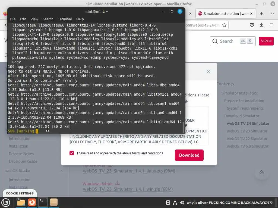Open the View menu in the terminal
This screenshot has height=208, width=278.
[x=34, y=19]
